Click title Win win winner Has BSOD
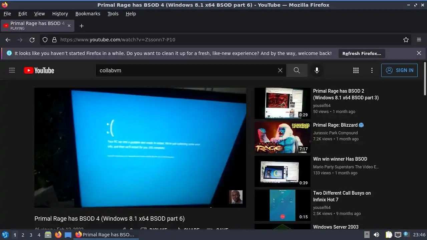The width and height of the screenshot is (427, 240). pyautogui.click(x=340, y=159)
